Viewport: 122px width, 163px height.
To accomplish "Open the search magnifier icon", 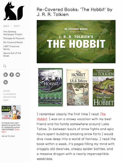I will click(x=5, y=66).
